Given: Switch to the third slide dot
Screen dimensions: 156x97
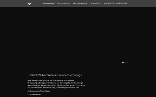Looking at the screenshot, I should click(x=128, y=62).
